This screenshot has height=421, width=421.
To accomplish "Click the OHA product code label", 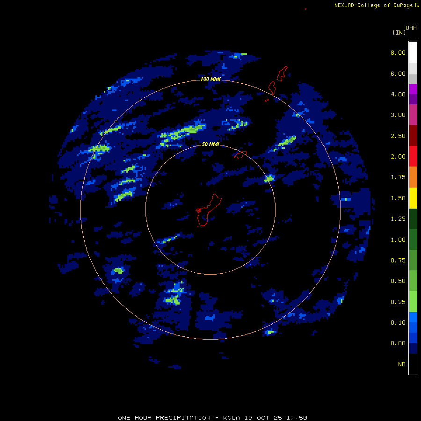I will pyautogui.click(x=411, y=28).
